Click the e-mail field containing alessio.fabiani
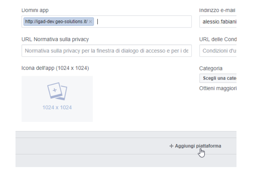Image resolution: width=262 pixels, height=180 pixels. [x=218, y=22]
